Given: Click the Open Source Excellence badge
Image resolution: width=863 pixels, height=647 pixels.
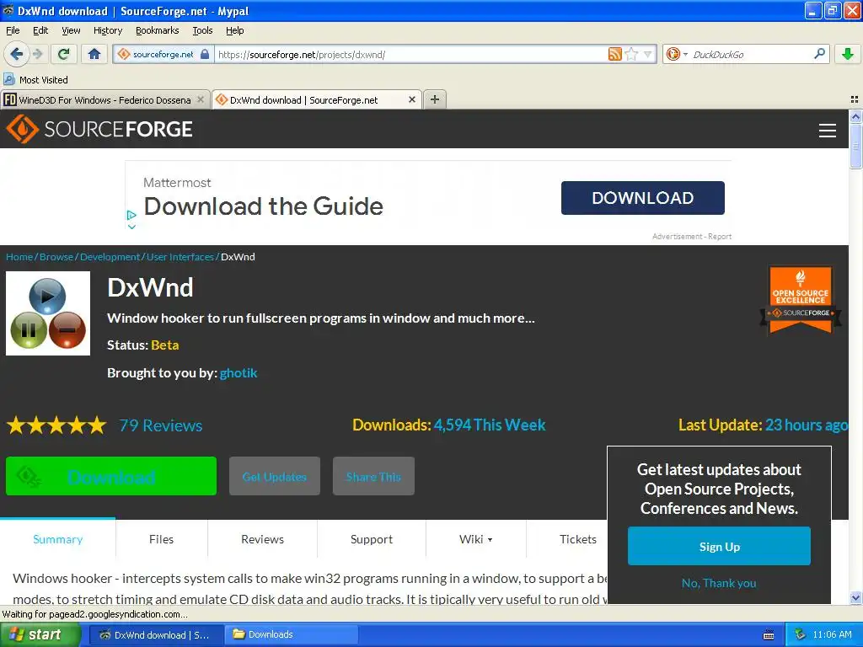Looking at the screenshot, I should pyautogui.click(x=801, y=301).
